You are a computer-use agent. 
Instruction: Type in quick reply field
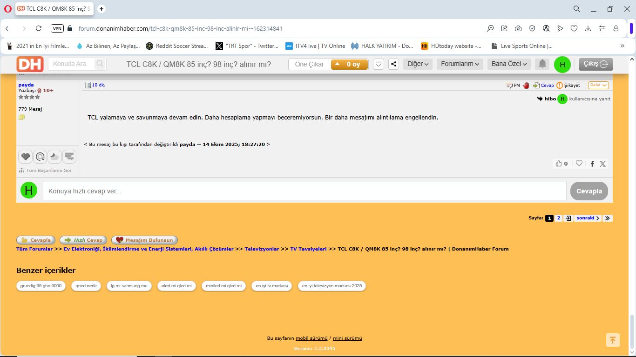[304, 191]
